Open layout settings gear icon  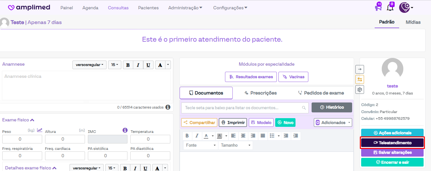360,90
